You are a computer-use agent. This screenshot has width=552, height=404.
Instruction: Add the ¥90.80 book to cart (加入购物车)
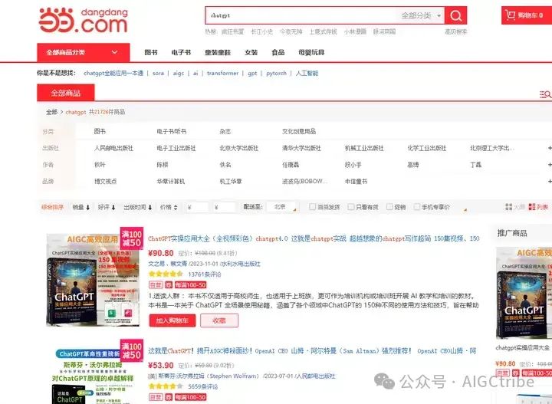172,320
